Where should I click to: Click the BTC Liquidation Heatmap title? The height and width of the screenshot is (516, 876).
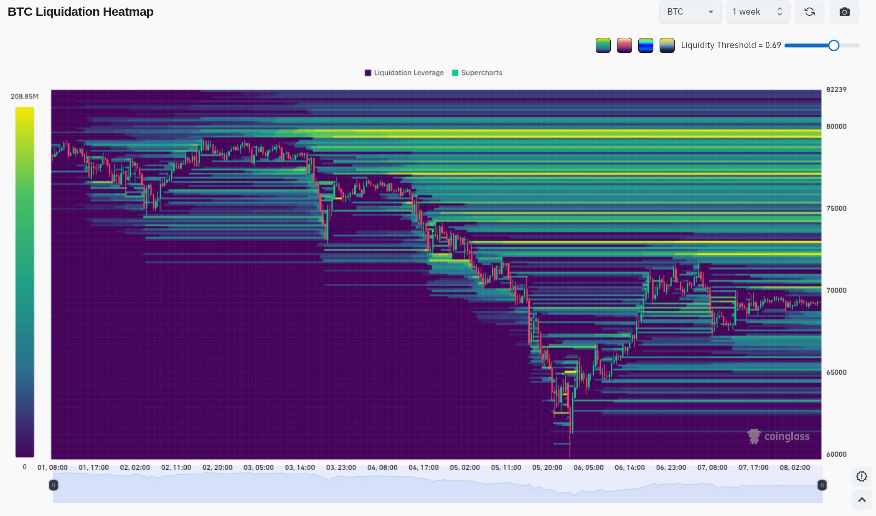[81, 12]
